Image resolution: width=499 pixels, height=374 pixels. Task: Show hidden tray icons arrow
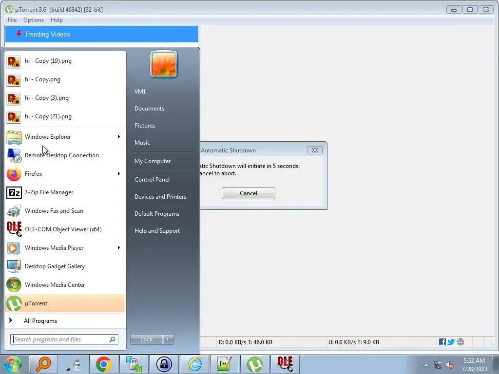pos(426,365)
